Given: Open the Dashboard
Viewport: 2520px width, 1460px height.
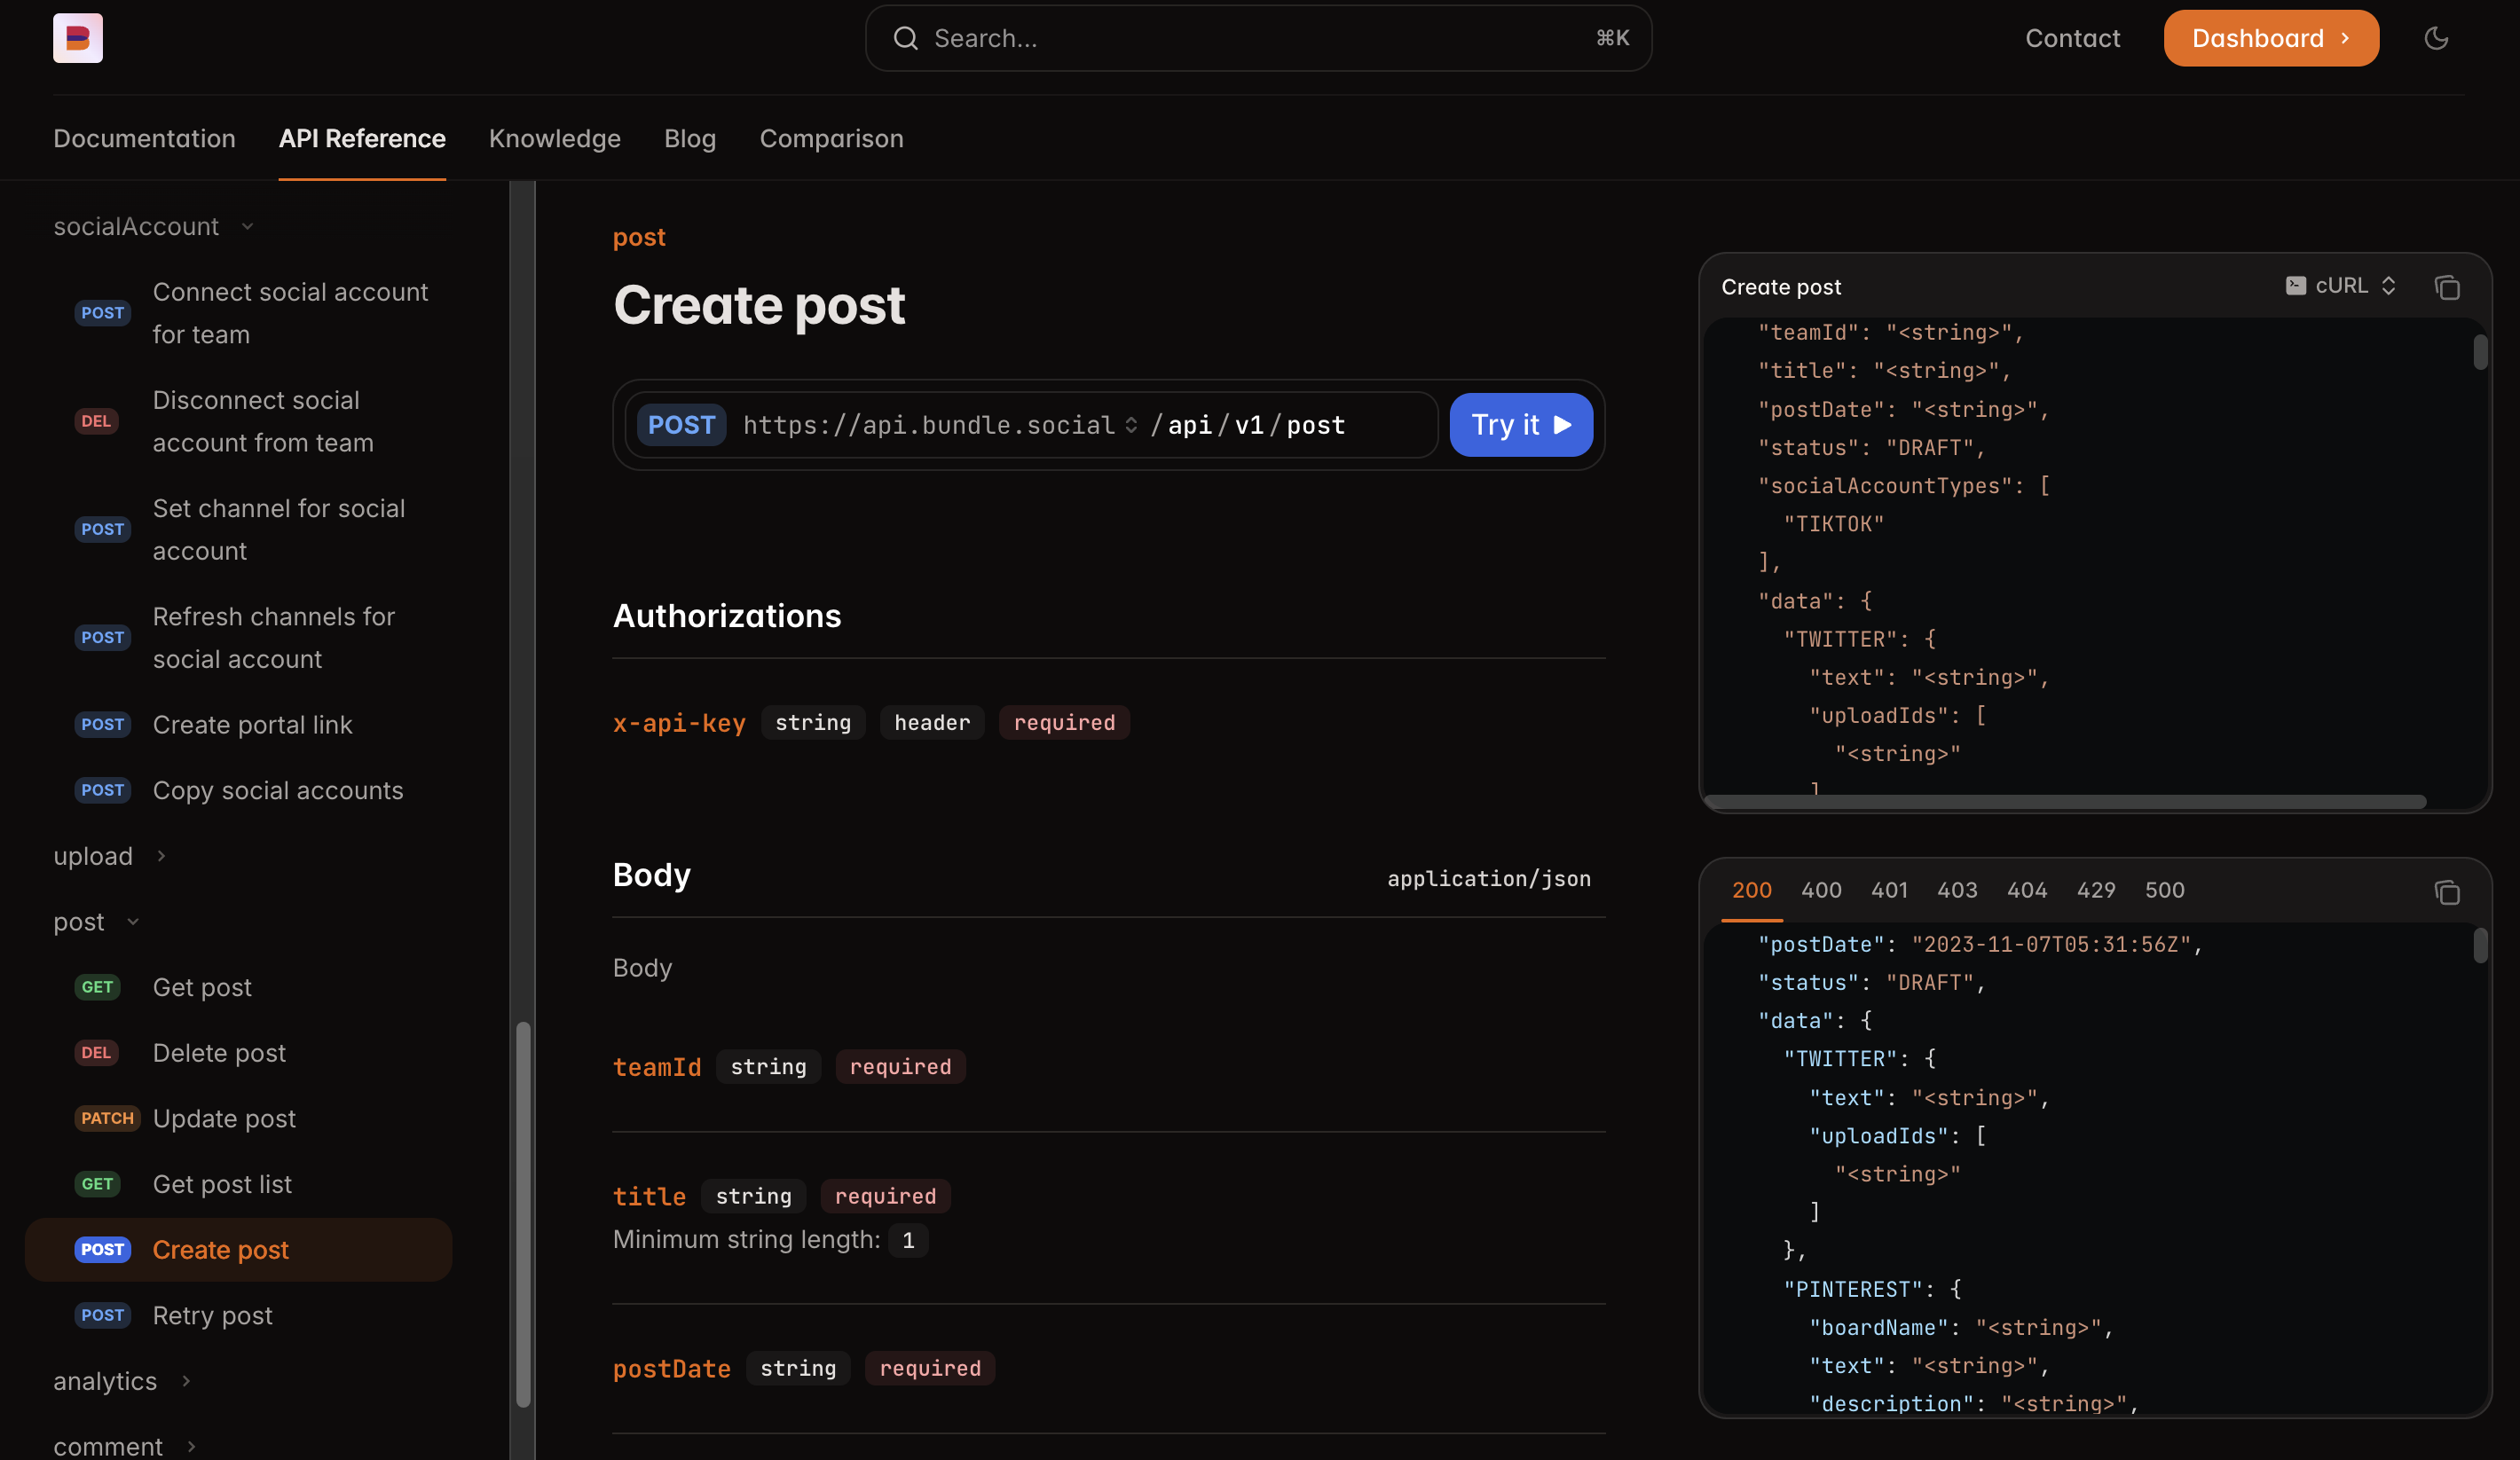Looking at the screenshot, I should [2270, 38].
